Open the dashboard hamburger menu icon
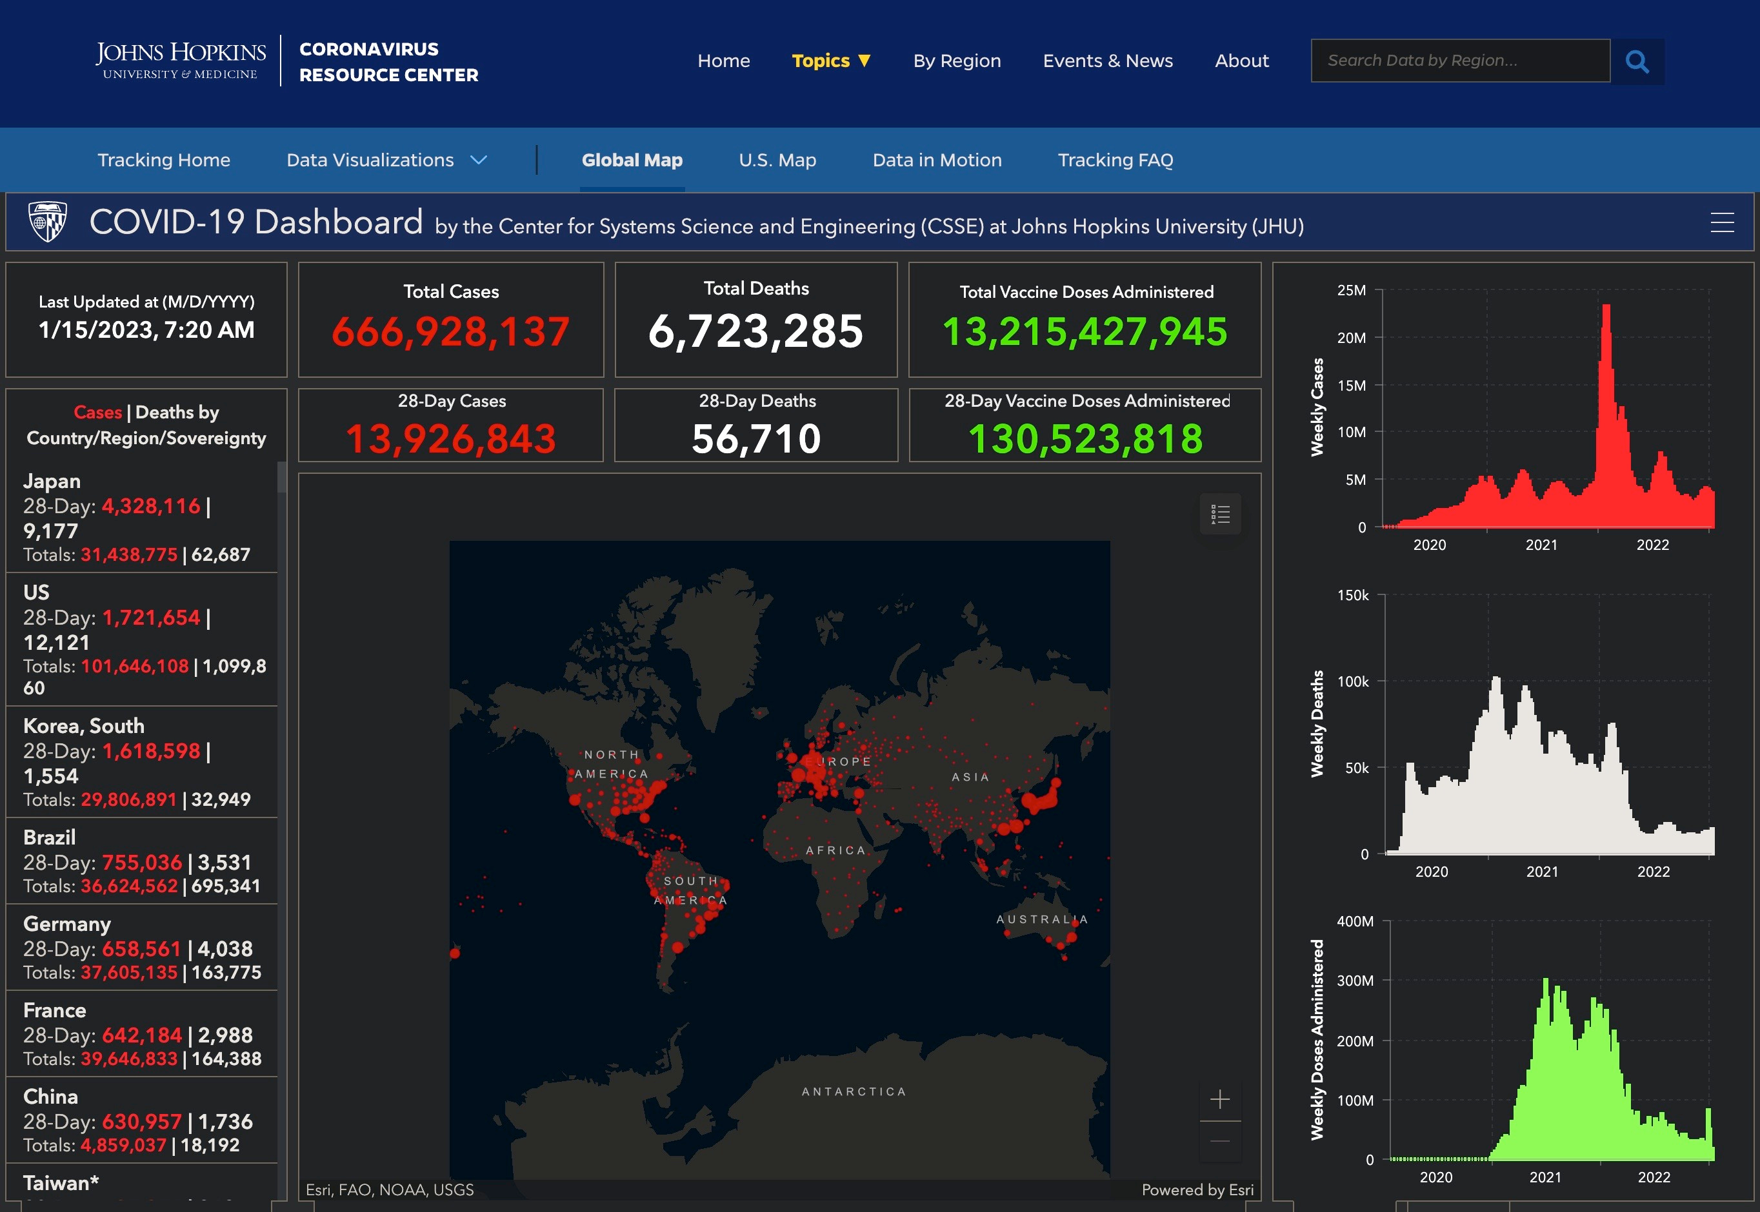This screenshot has height=1212, width=1760. click(x=1722, y=222)
